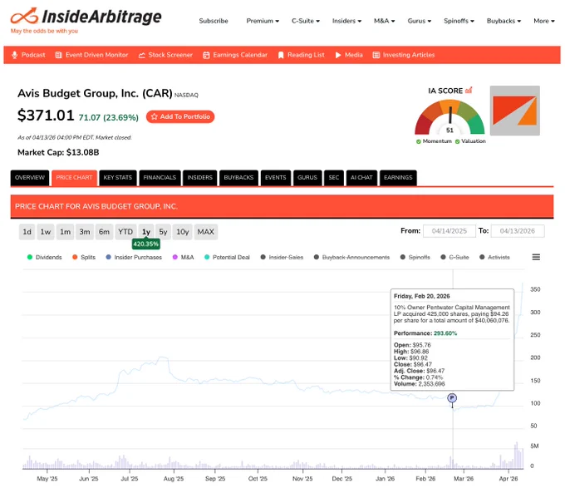Click the Stock Screener chart icon
This screenshot has width=565, height=488.
[x=141, y=55]
